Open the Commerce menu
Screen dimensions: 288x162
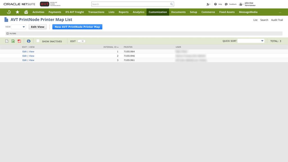tap(208, 12)
